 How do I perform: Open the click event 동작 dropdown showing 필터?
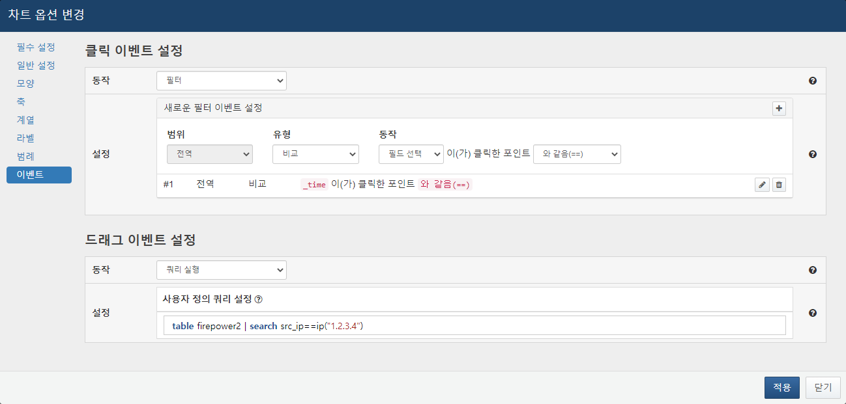pyautogui.click(x=222, y=81)
